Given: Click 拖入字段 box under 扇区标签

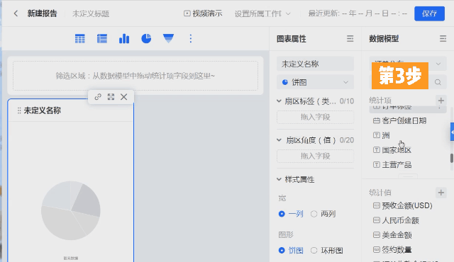Looking at the screenshot, I should pyautogui.click(x=315, y=117).
